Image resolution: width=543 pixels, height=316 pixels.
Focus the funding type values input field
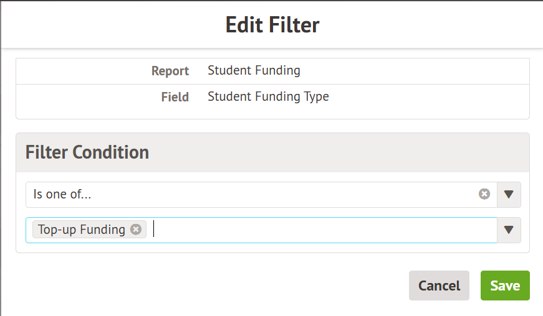312,230
